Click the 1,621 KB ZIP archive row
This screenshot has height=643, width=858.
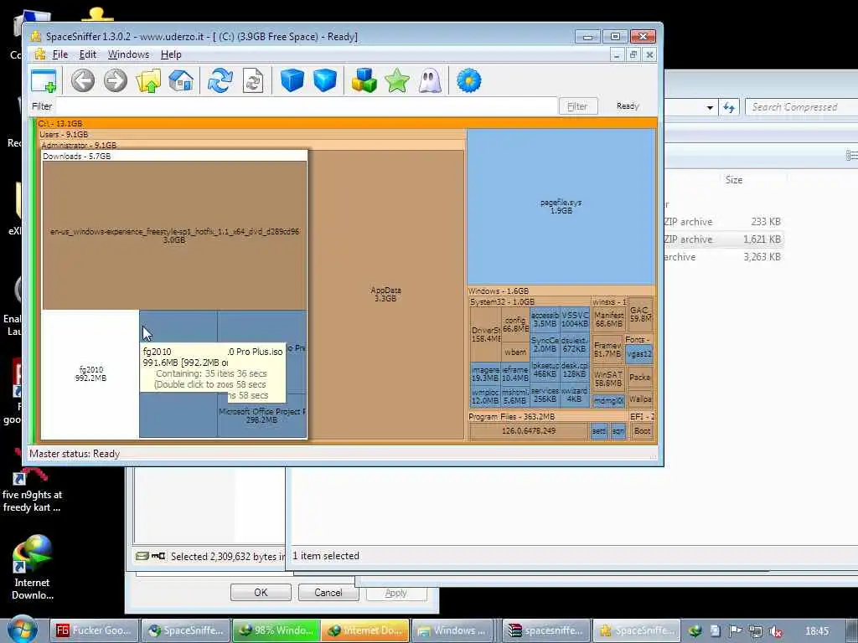tap(723, 239)
